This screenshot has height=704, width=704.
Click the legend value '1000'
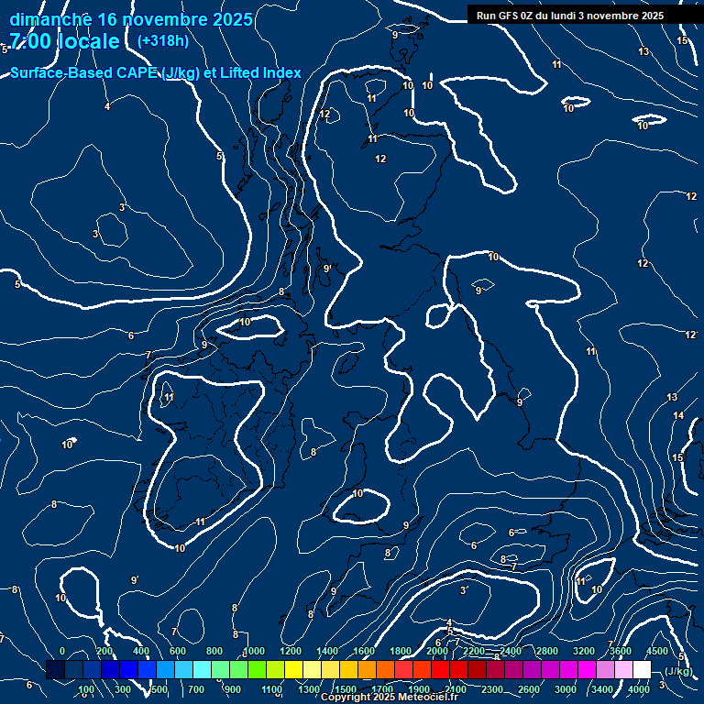click(254, 651)
